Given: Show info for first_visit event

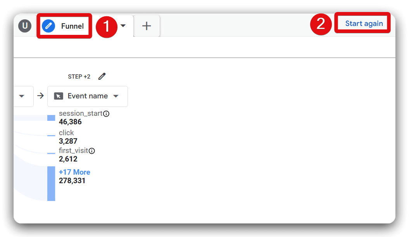Looking at the screenshot, I should coord(92,151).
